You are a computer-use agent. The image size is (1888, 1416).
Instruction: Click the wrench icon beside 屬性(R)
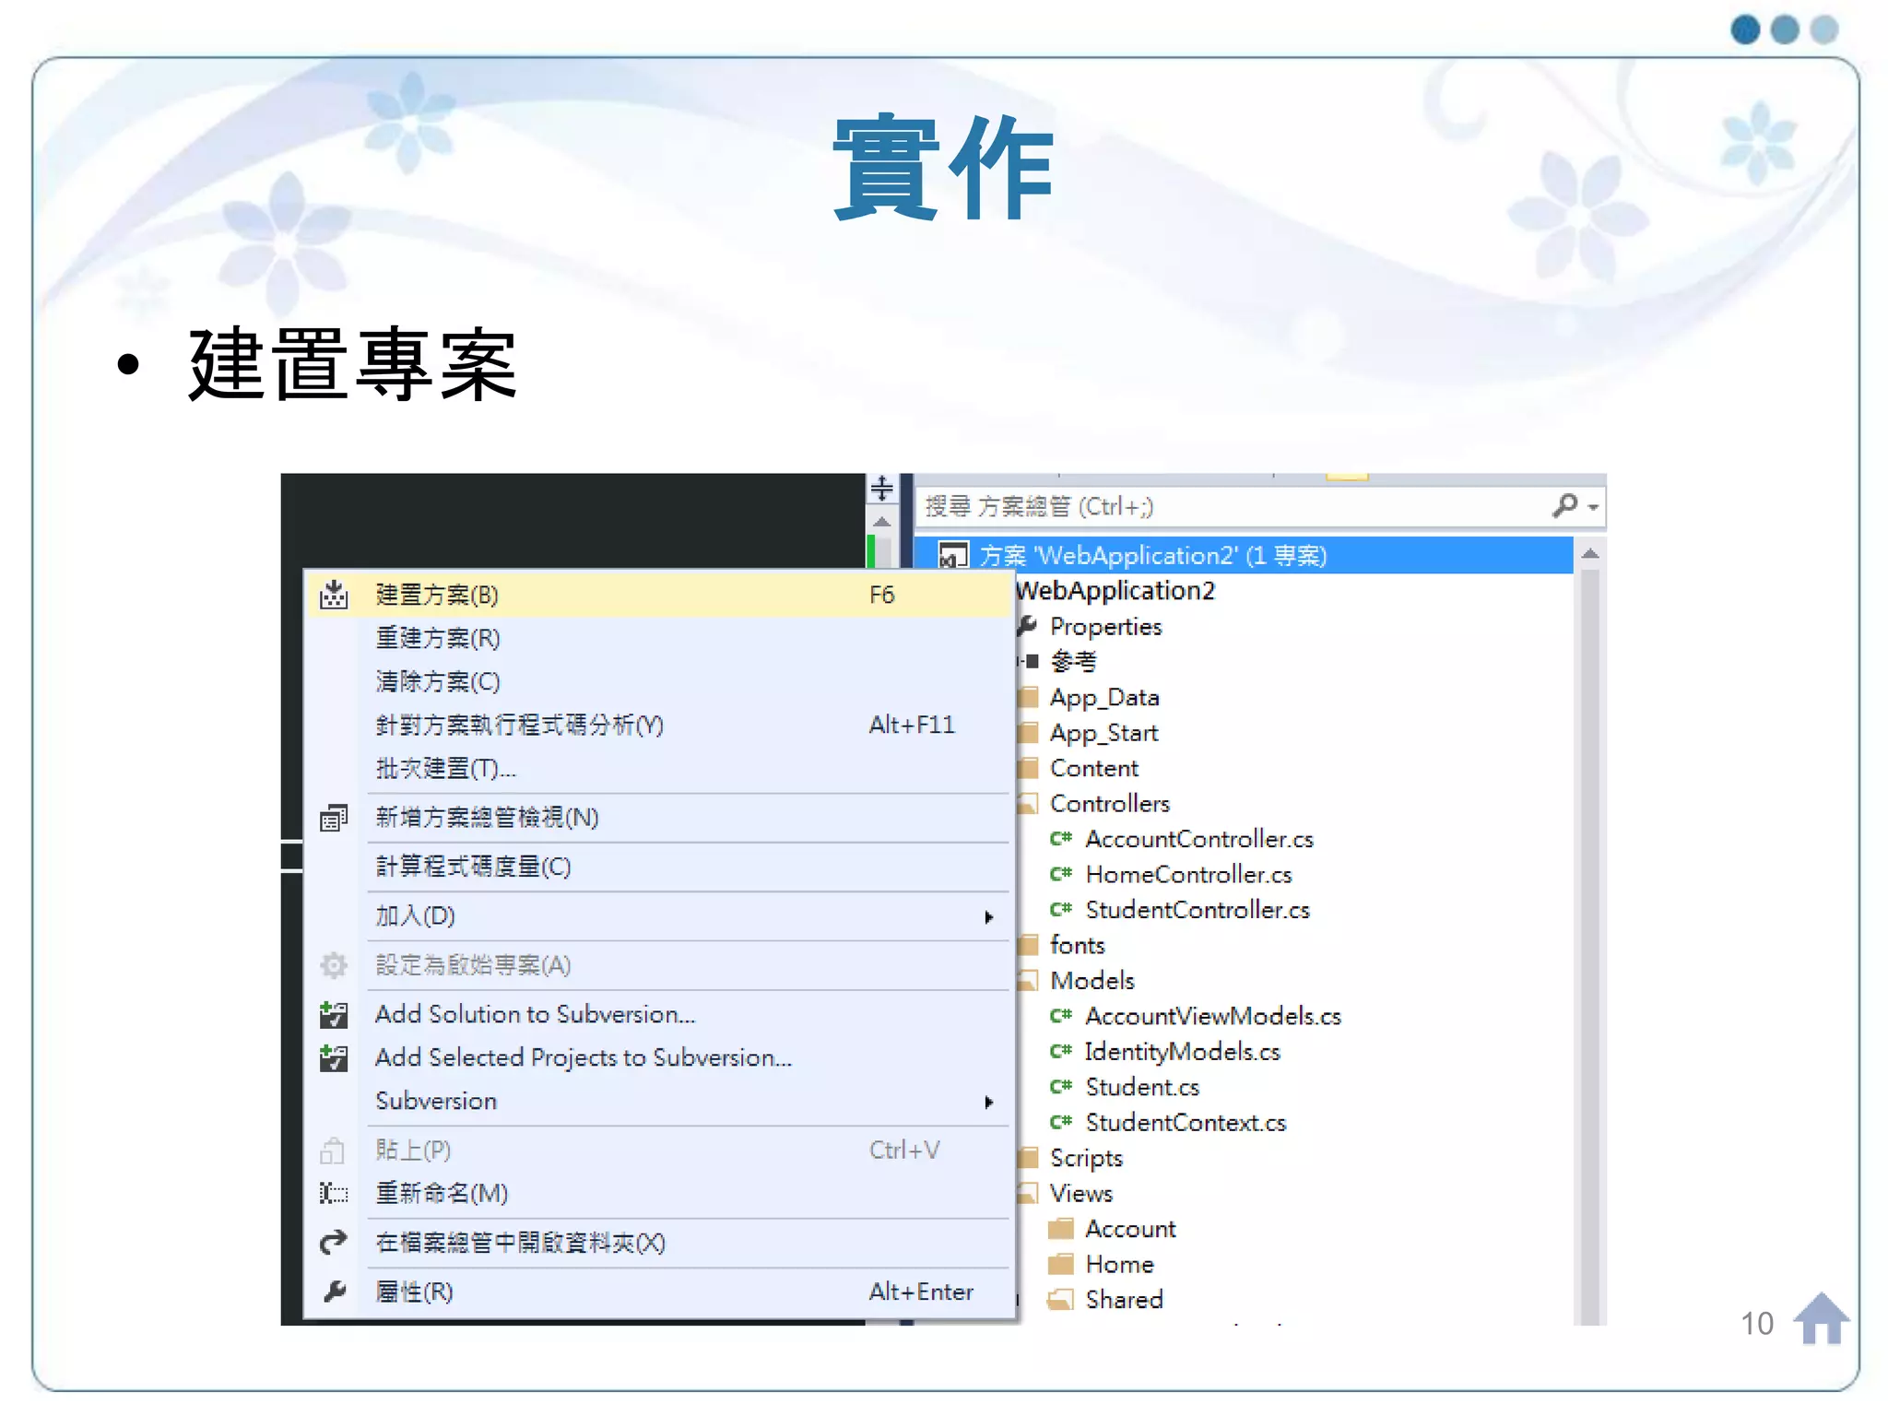click(334, 1292)
